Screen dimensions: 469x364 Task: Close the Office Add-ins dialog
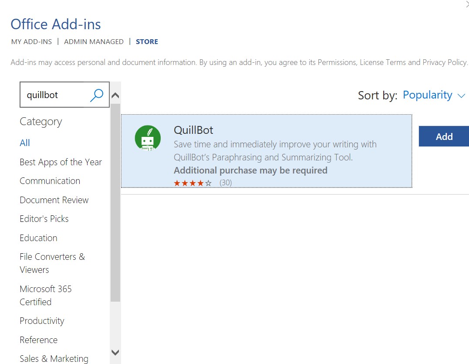point(467,4)
